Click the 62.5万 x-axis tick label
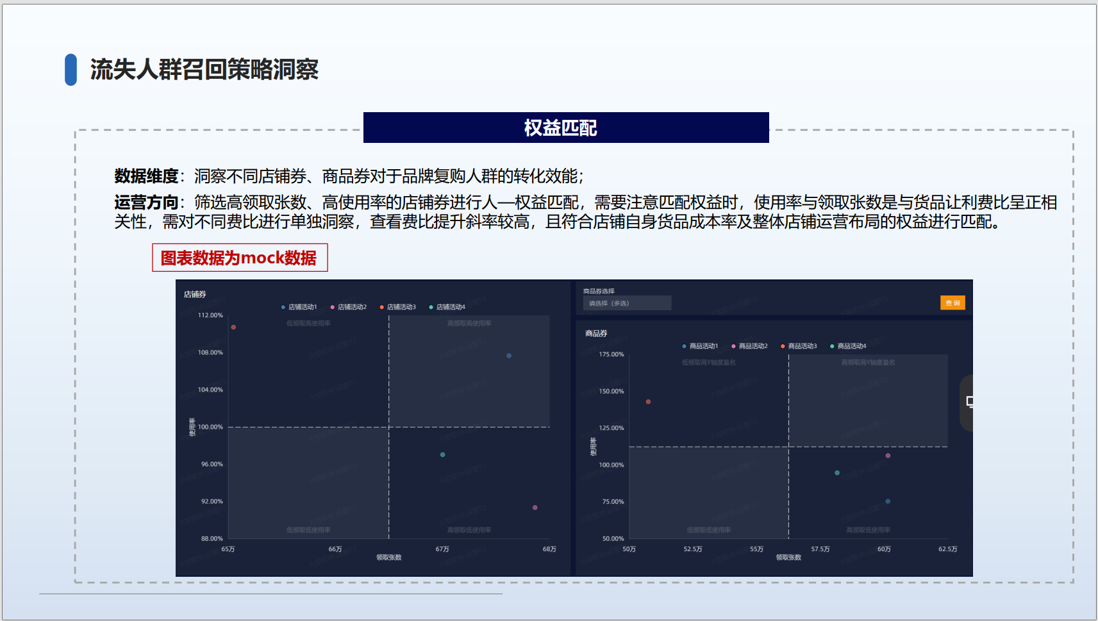1098x621 pixels. tap(948, 549)
